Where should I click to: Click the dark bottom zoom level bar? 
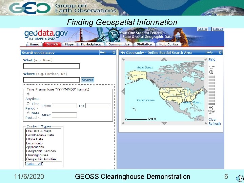point(211,104)
